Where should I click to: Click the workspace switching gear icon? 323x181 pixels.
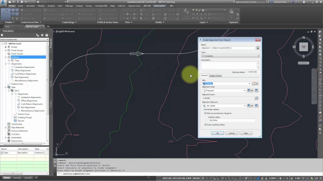point(281,178)
